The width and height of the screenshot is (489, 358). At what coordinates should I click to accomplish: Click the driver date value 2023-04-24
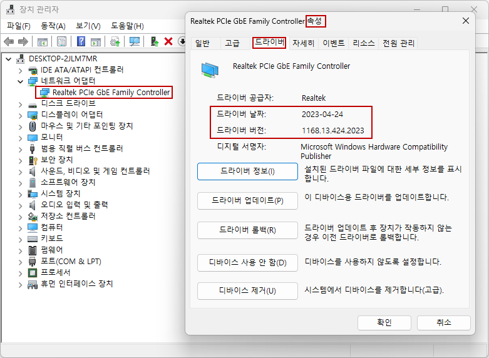click(x=322, y=115)
